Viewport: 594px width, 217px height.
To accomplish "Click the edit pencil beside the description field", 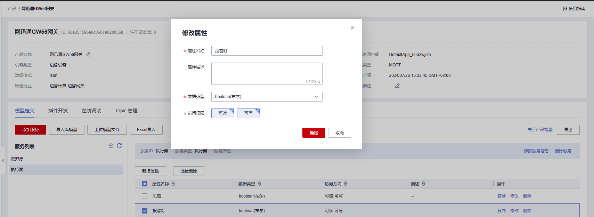I will click(397, 86).
